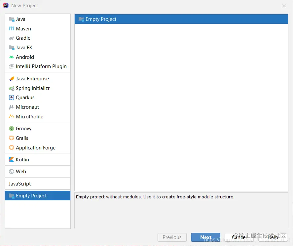Select Grails project type

[x=38, y=138]
